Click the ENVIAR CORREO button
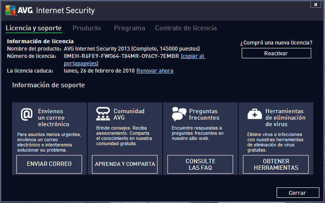This screenshot has width=325, height=203. tap(49, 164)
